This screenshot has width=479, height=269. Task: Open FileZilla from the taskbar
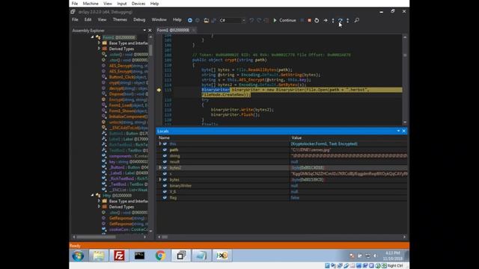pos(119,256)
